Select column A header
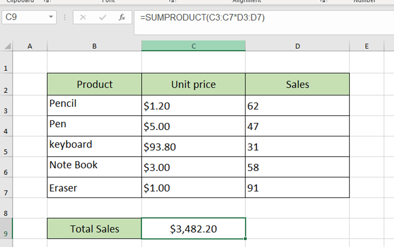Screen dimensions: 394x247 pyautogui.click(x=30, y=46)
